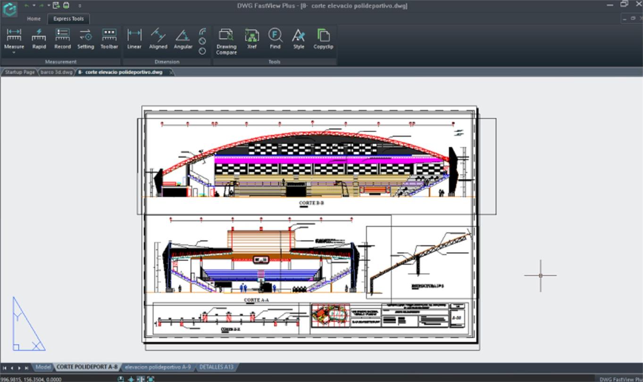Open the barco 3d.dwg tab
Image resolution: width=643 pixels, height=382 pixels.
pyautogui.click(x=56, y=73)
